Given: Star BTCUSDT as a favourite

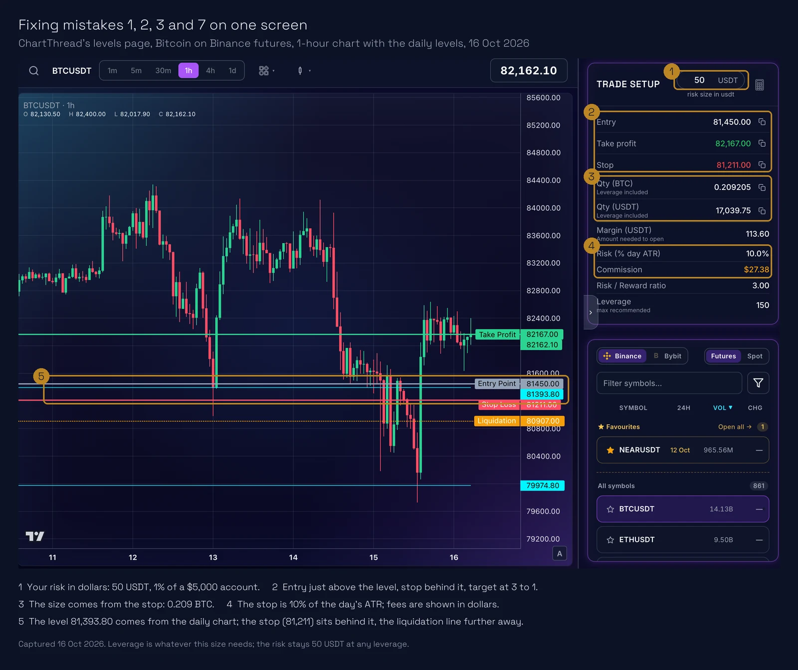Looking at the screenshot, I should tap(610, 509).
